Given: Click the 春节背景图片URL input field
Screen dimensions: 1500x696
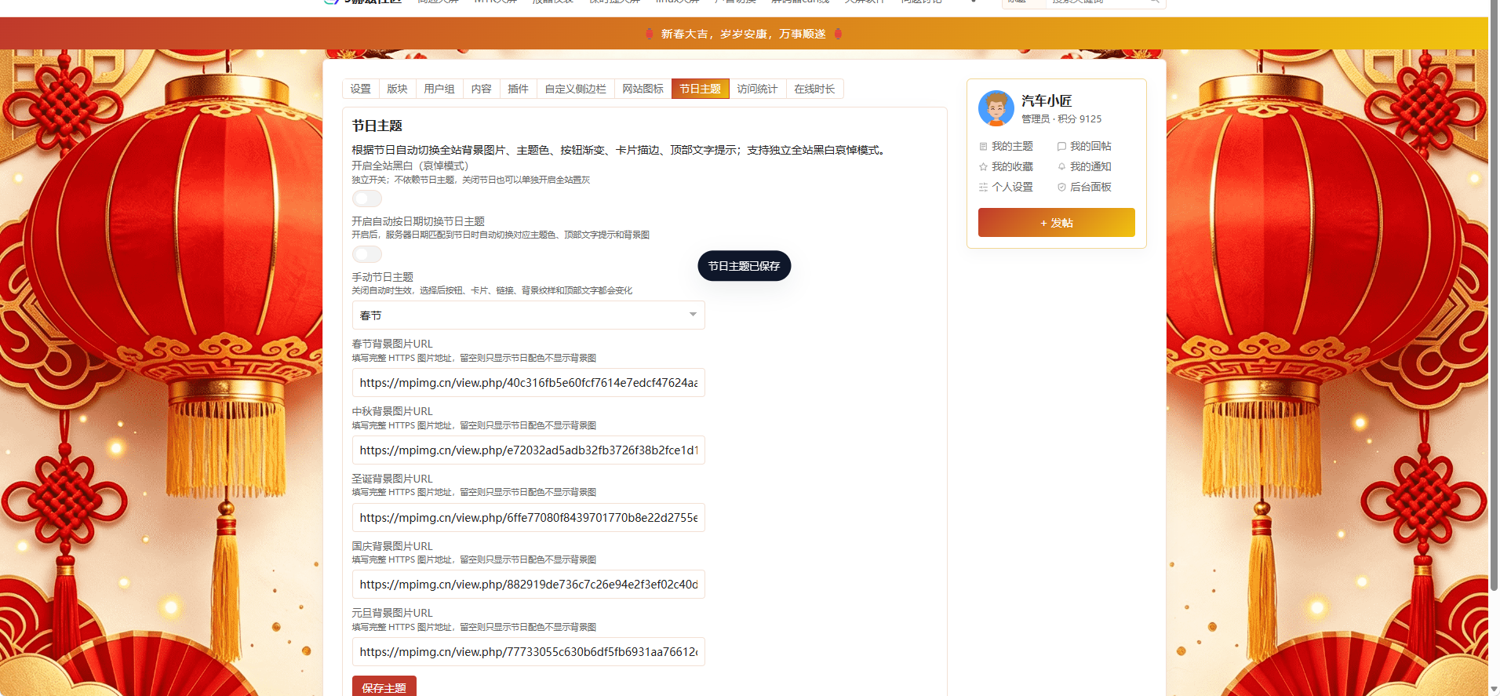Looking at the screenshot, I should (528, 383).
